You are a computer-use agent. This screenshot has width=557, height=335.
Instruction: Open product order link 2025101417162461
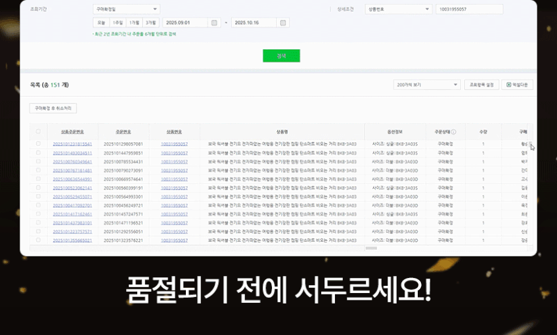coord(72,214)
